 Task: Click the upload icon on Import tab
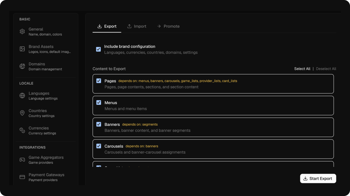tap(129, 26)
